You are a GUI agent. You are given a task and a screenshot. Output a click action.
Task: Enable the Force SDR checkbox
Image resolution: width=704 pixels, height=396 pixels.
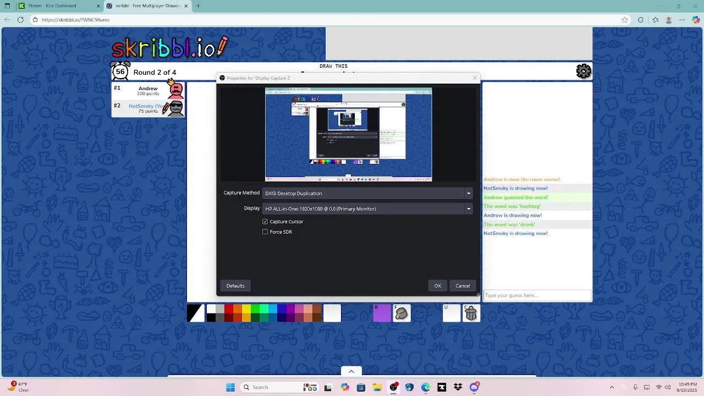pos(265,232)
